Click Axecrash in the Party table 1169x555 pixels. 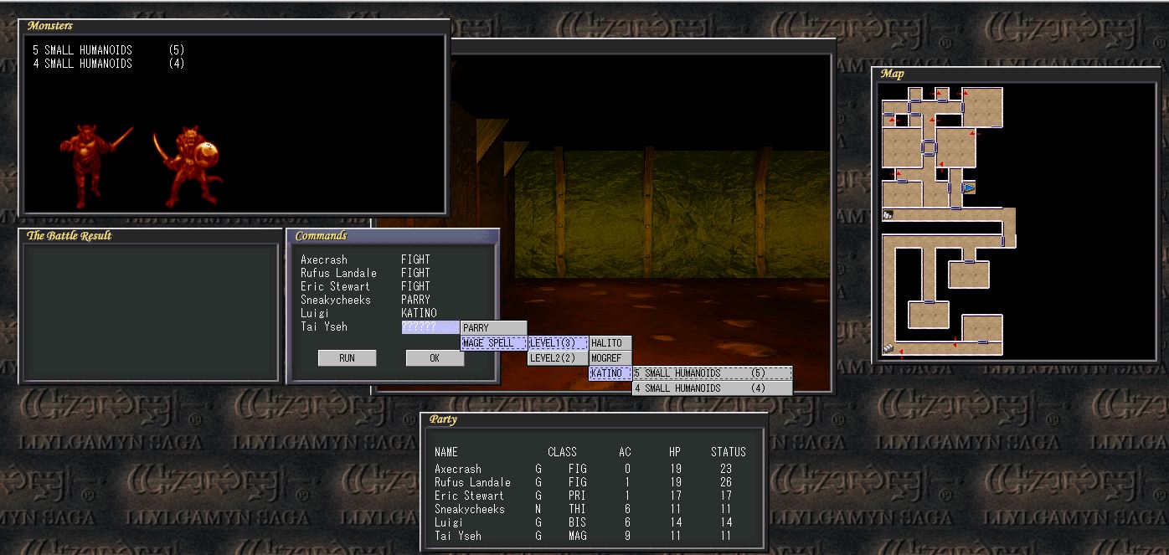click(458, 469)
